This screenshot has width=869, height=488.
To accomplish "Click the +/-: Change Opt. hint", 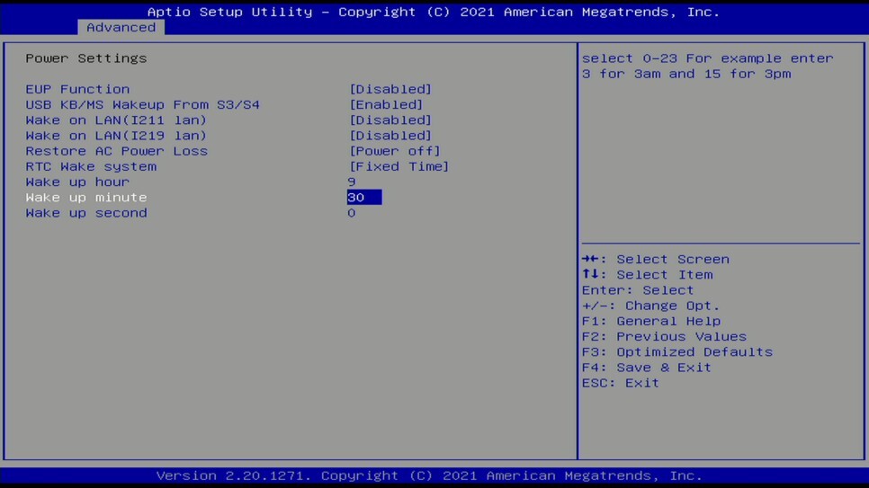I will pyautogui.click(x=650, y=306).
